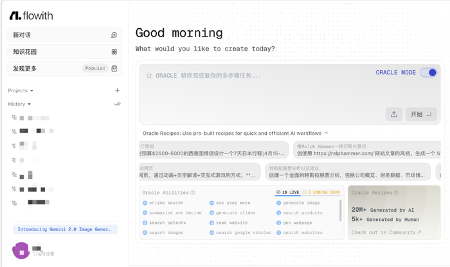Viewport: 450px width, 267px height.
Task: Open Check out in Community link
Action: [x=386, y=232]
